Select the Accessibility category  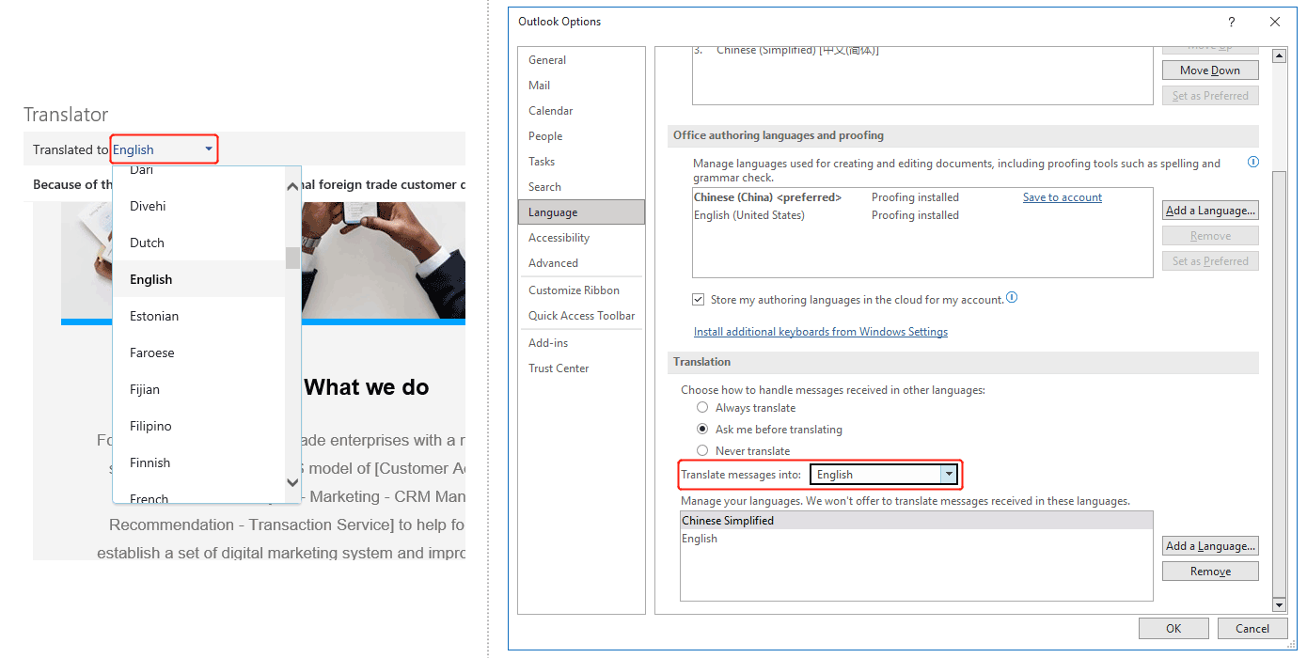click(x=559, y=237)
